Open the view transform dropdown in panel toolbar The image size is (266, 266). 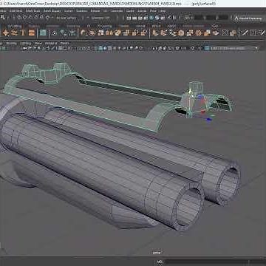[233, 48]
